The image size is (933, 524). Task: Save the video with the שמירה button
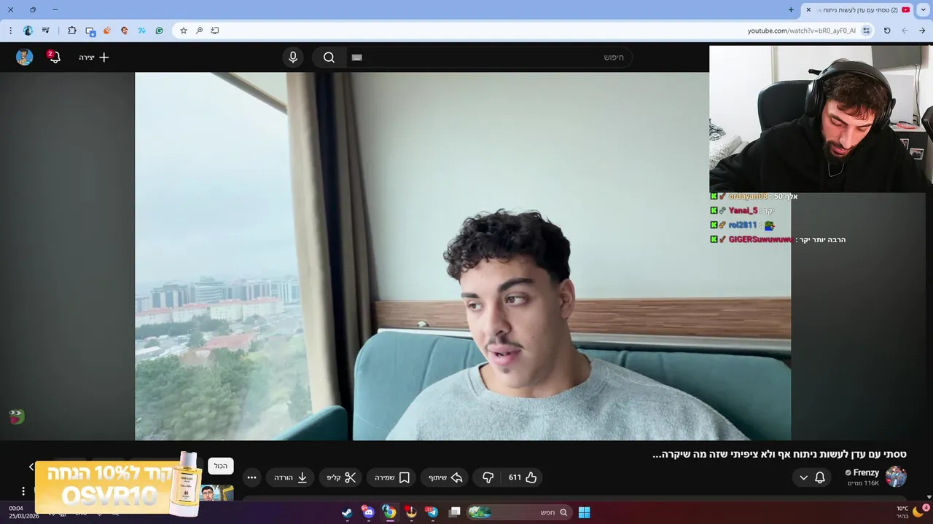pyautogui.click(x=392, y=477)
